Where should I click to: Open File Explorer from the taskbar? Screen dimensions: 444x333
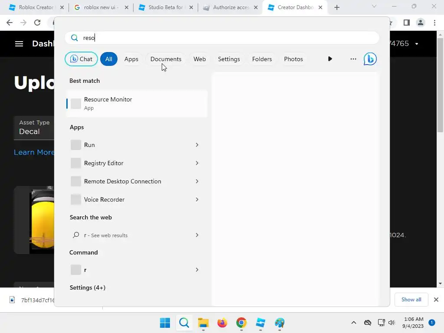203,323
